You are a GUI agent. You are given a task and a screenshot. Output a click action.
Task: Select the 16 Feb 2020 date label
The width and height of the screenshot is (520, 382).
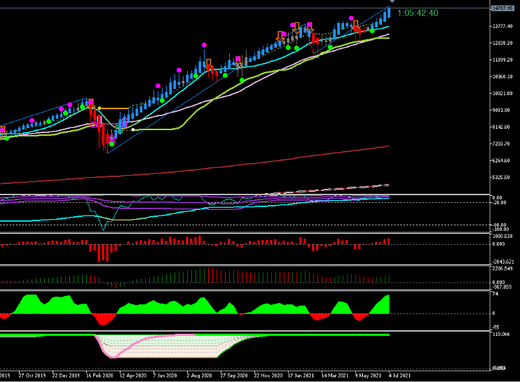(100, 376)
